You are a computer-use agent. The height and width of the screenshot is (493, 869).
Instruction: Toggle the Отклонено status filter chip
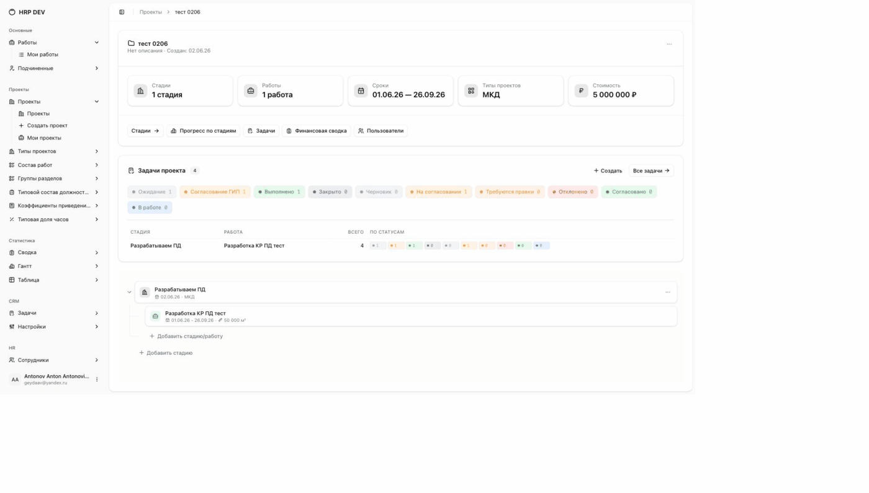[x=573, y=192]
